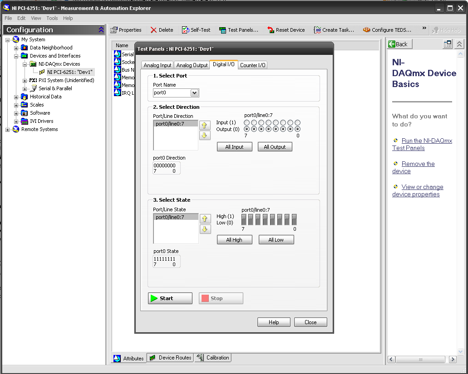Image resolution: width=468 pixels, height=374 pixels.
Task: Expand the Data Neighborhood node
Action: coord(16,48)
